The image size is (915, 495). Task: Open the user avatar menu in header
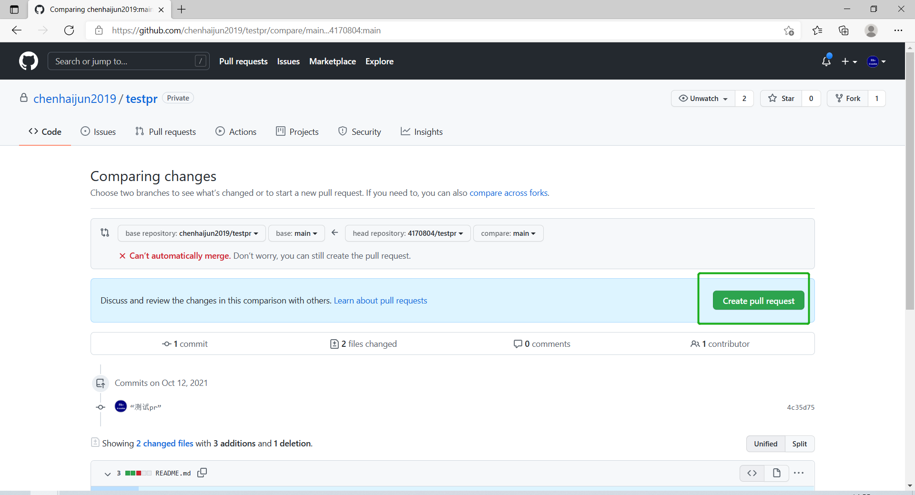click(876, 61)
